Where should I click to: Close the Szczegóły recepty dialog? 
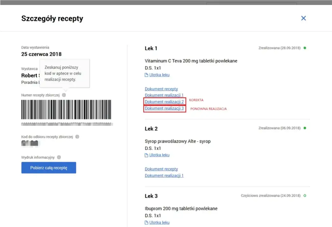(303, 18)
